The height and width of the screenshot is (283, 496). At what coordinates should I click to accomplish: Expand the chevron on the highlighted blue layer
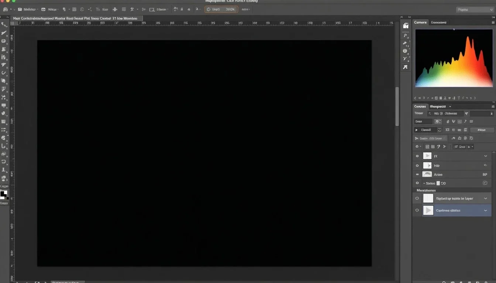486,210
